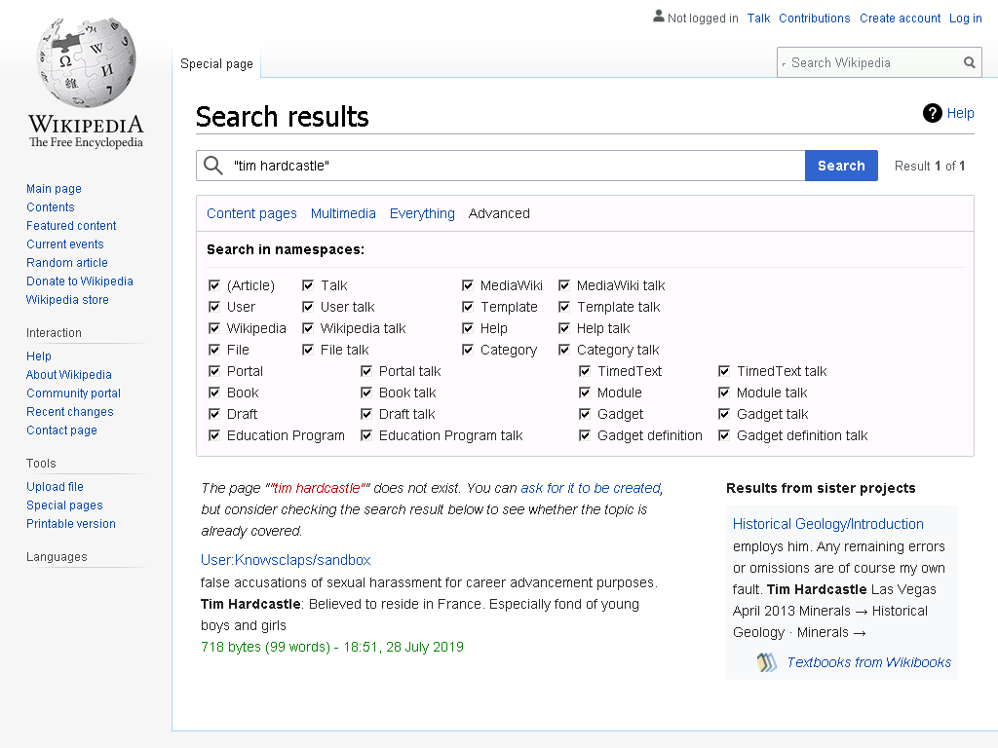Open the Log in link
The width and height of the screenshot is (998, 748).
[x=966, y=18]
